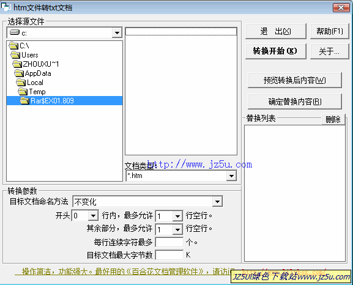Click the Temp folder icon
Viewport: 353px width, 285px height.
click(x=23, y=92)
